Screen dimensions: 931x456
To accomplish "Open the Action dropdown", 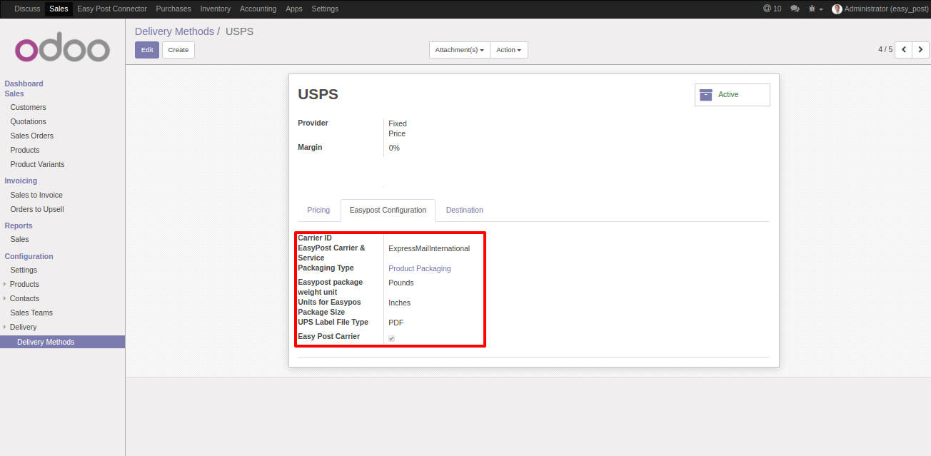I will click(x=508, y=50).
